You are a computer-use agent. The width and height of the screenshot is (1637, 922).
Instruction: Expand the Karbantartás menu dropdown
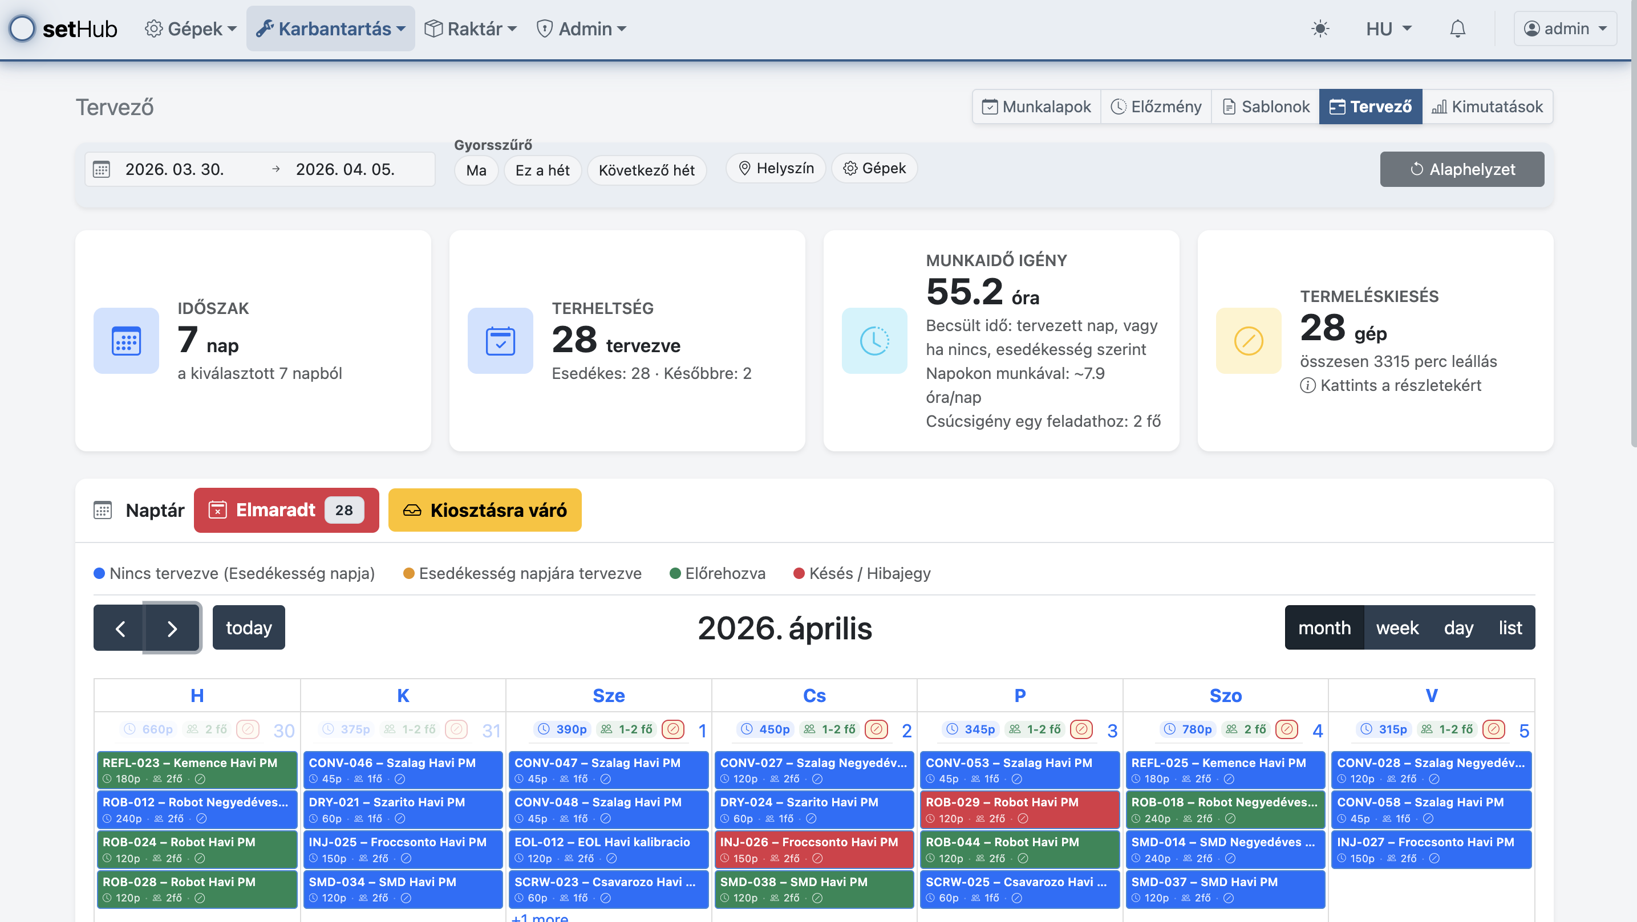coord(330,28)
